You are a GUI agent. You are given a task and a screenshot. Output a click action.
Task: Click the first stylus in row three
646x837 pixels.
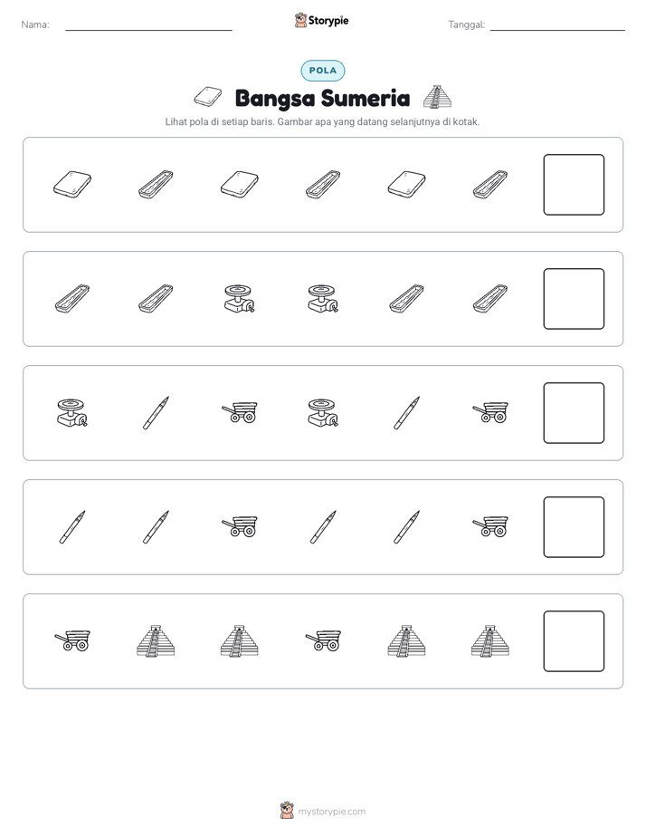(x=157, y=413)
